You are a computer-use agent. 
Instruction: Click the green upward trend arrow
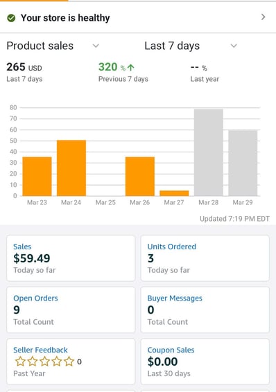(131, 67)
